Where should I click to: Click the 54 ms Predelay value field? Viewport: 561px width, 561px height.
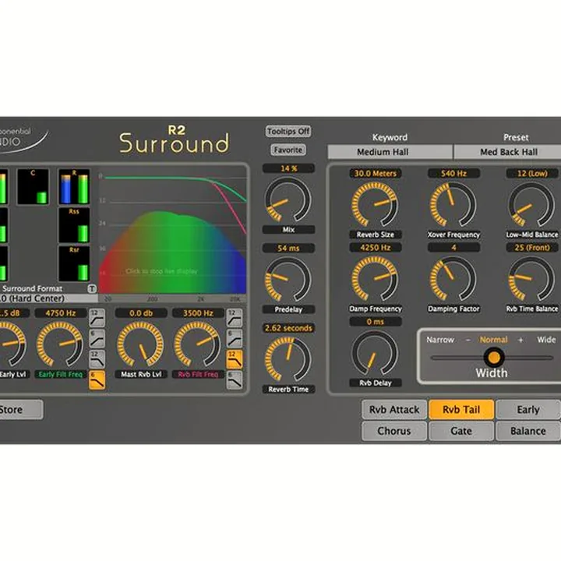pyautogui.click(x=288, y=248)
